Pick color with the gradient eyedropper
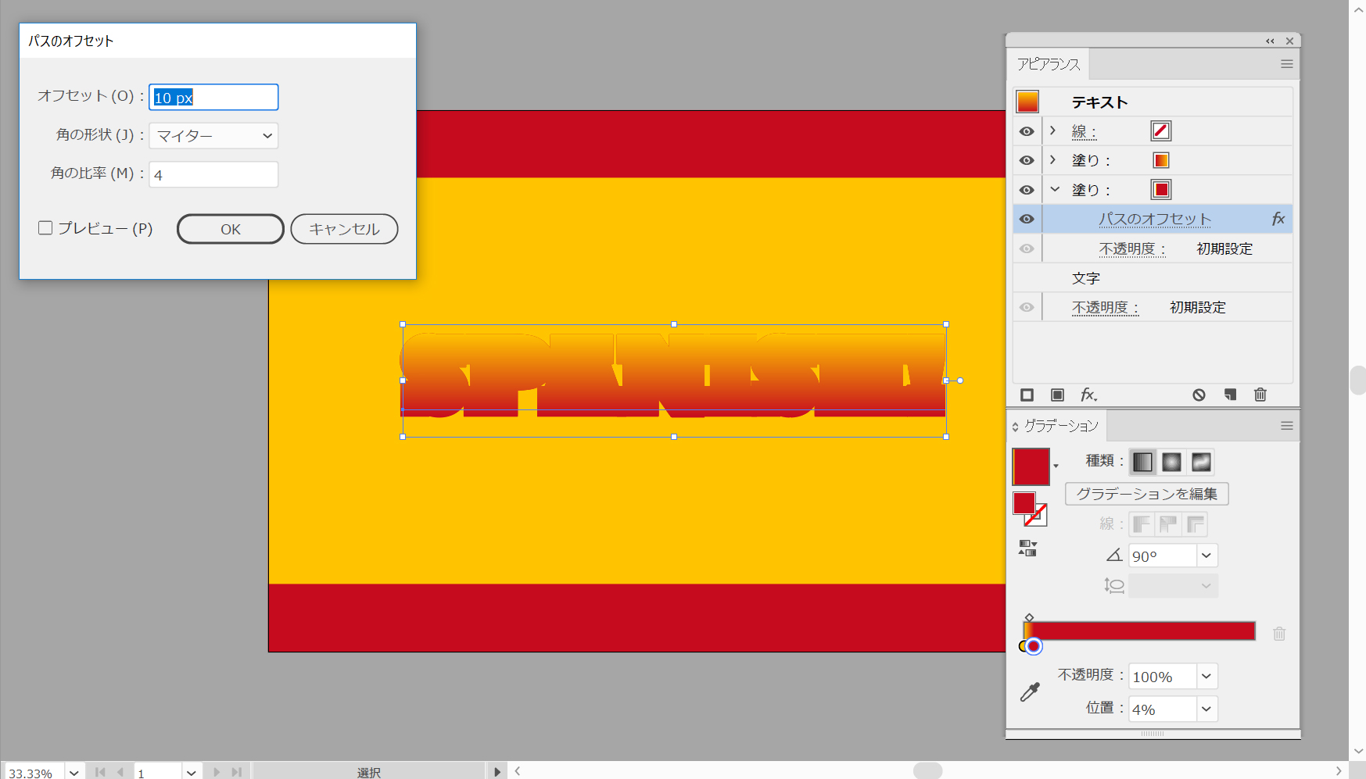 (x=1030, y=691)
